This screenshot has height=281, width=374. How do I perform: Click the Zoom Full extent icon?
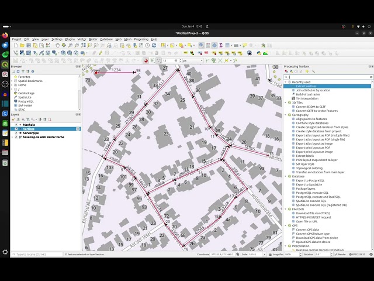click(x=83, y=46)
